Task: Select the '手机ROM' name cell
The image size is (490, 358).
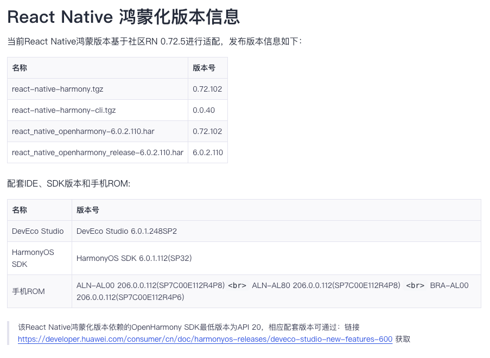Action: (40, 291)
